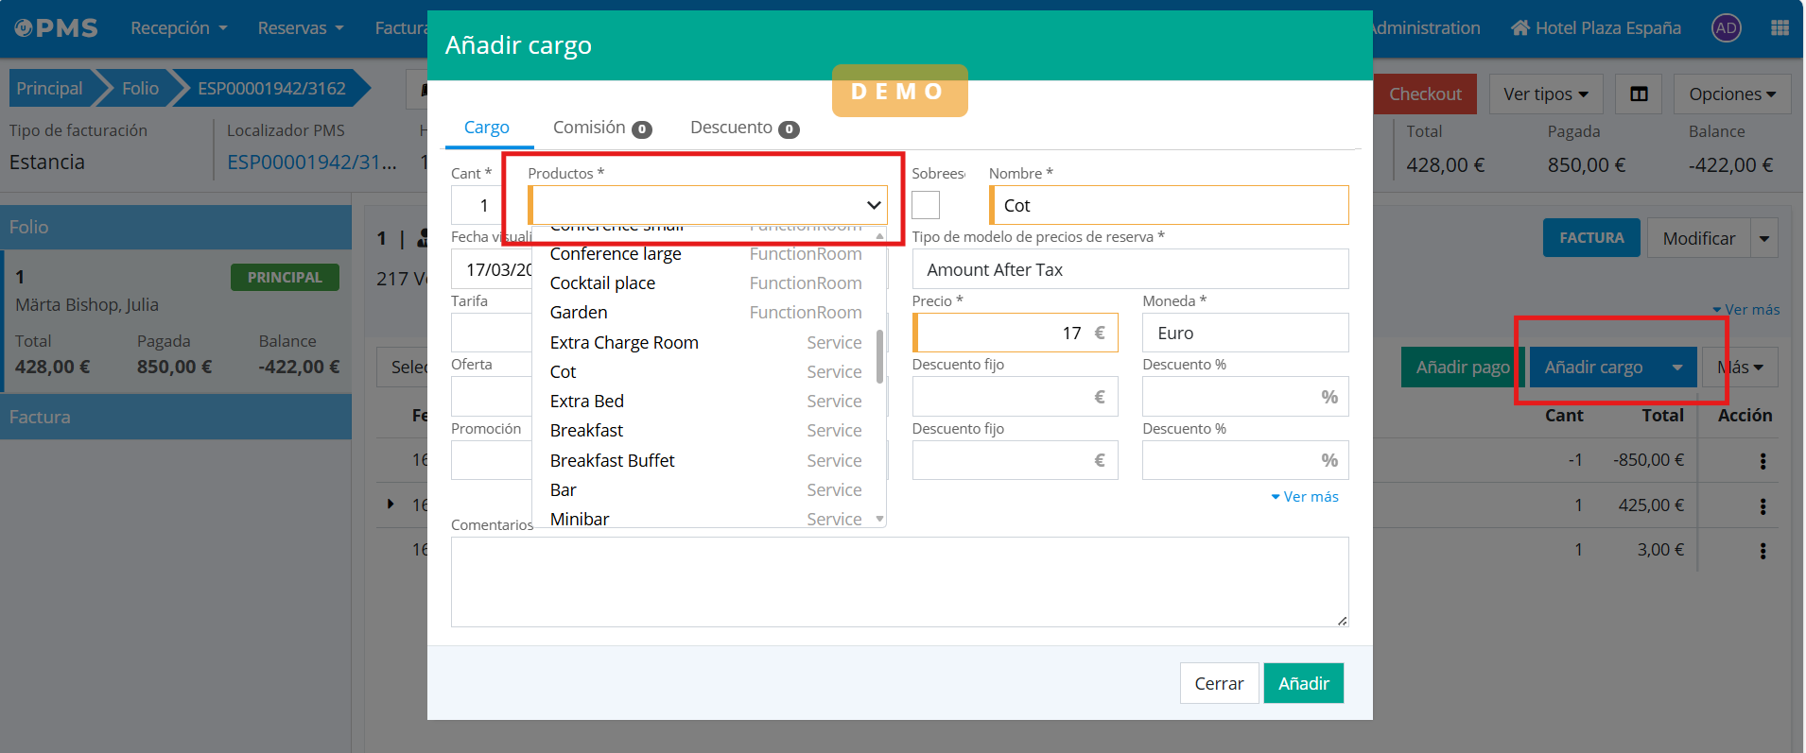
Task: Toggle the Sobreescribir checkbox
Action: pos(926,205)
